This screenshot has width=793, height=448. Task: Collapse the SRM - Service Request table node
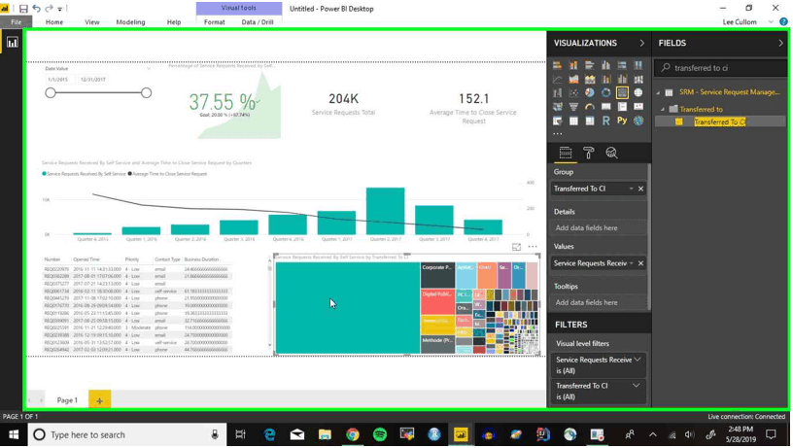pyautogui.click(x=659, y=92)
